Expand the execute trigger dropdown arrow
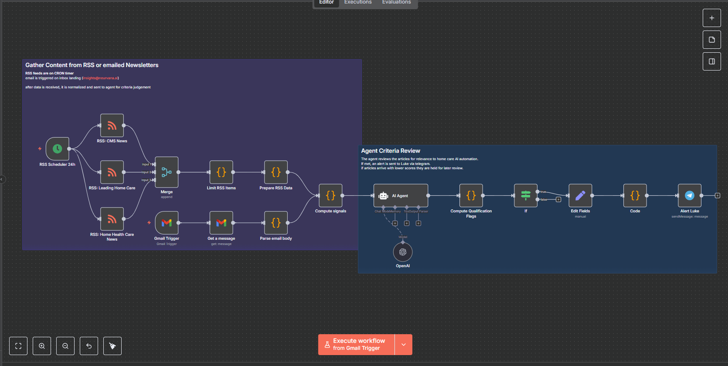 [x=404, y=345]
